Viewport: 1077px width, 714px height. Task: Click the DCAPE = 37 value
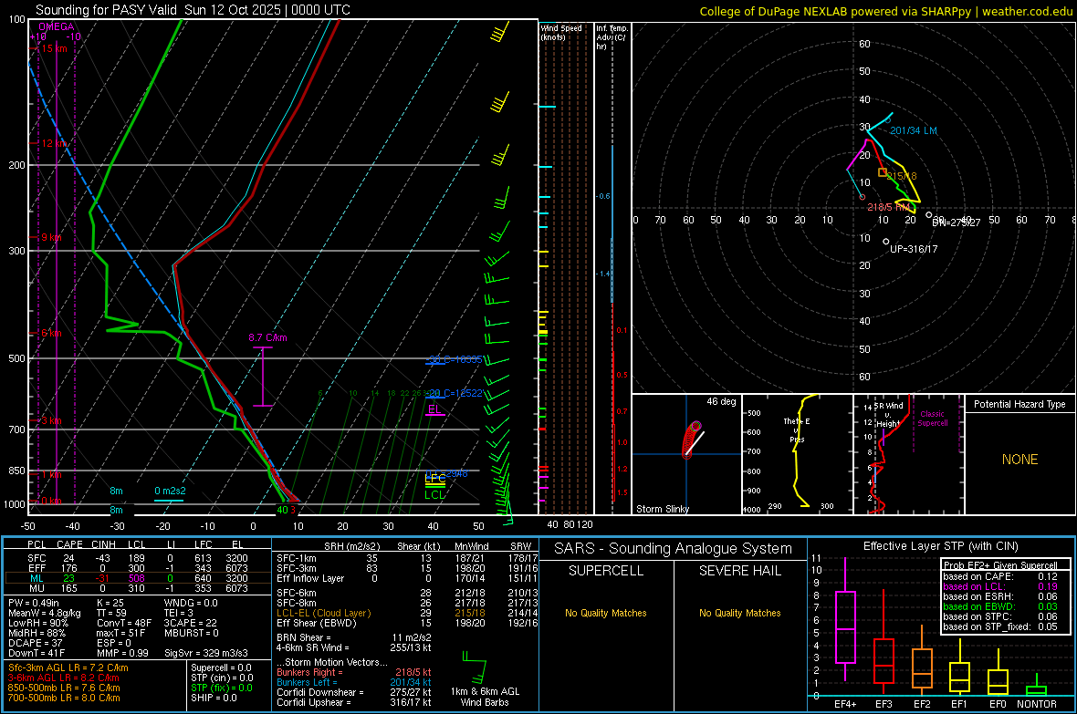35,643
